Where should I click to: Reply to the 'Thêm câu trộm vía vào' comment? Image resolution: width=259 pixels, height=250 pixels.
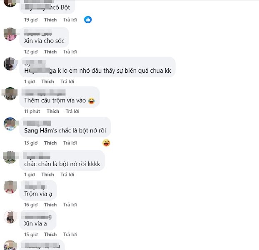[x=72, y=111]
